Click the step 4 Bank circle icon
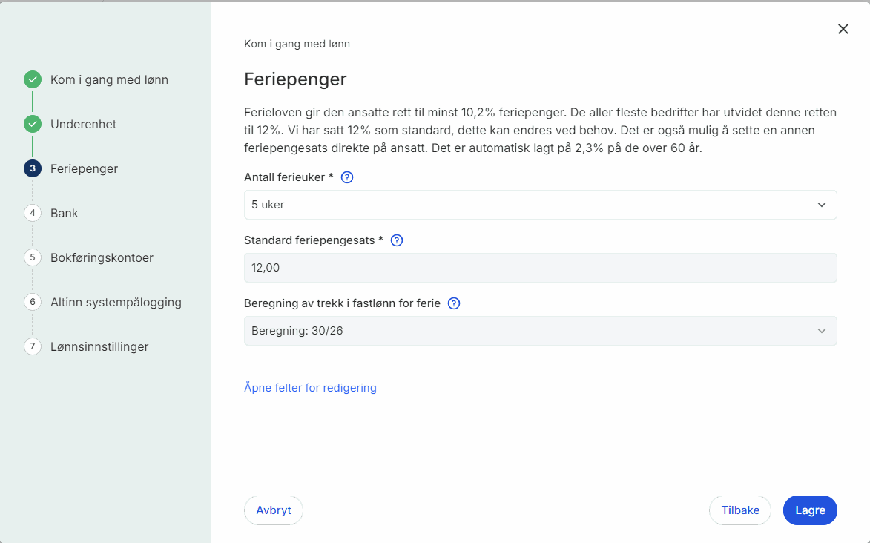This screenshot has height=543, width=870. coord(33,213)
